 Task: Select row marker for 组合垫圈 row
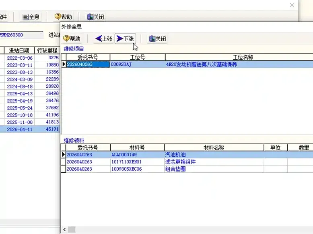(63, 169)
